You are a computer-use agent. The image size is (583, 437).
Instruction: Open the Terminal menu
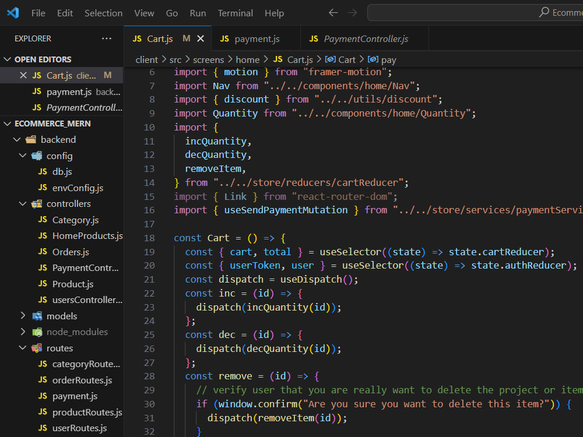(235, 13)
